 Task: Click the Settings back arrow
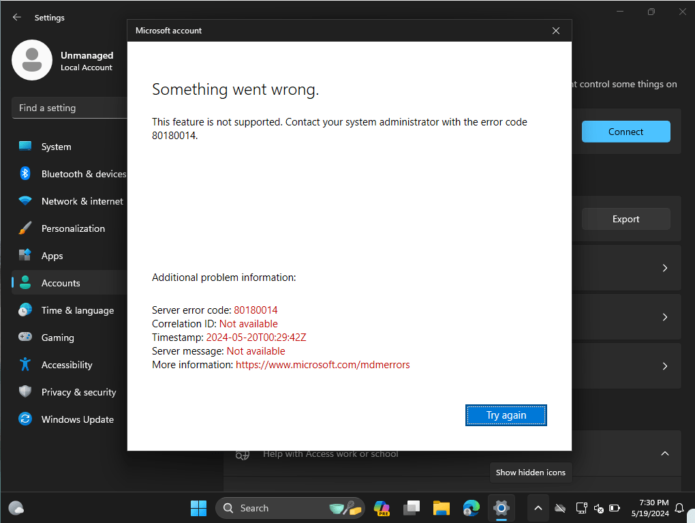(x=17, y=18)
